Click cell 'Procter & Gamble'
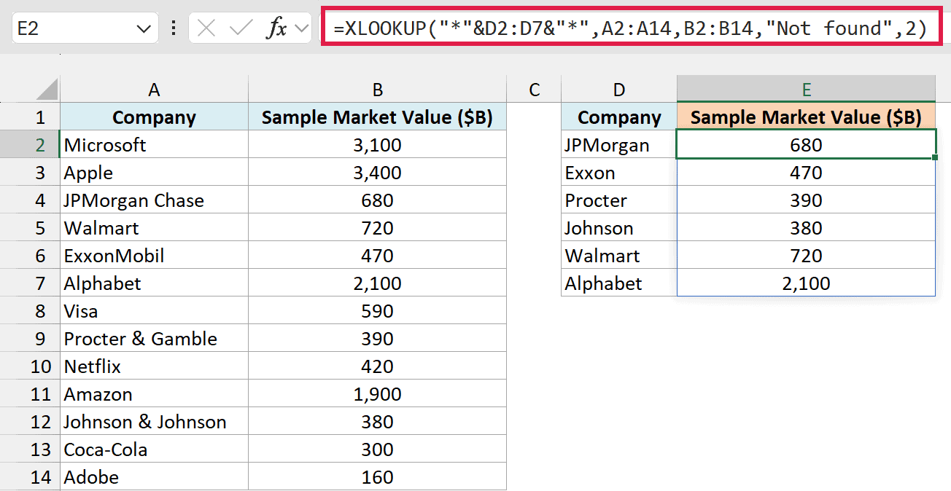 [x=154, y=339]
